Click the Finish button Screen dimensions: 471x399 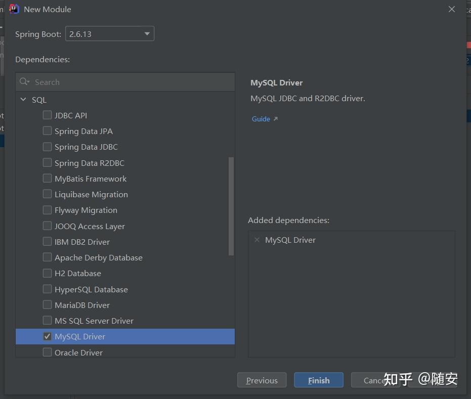point(318,380)
